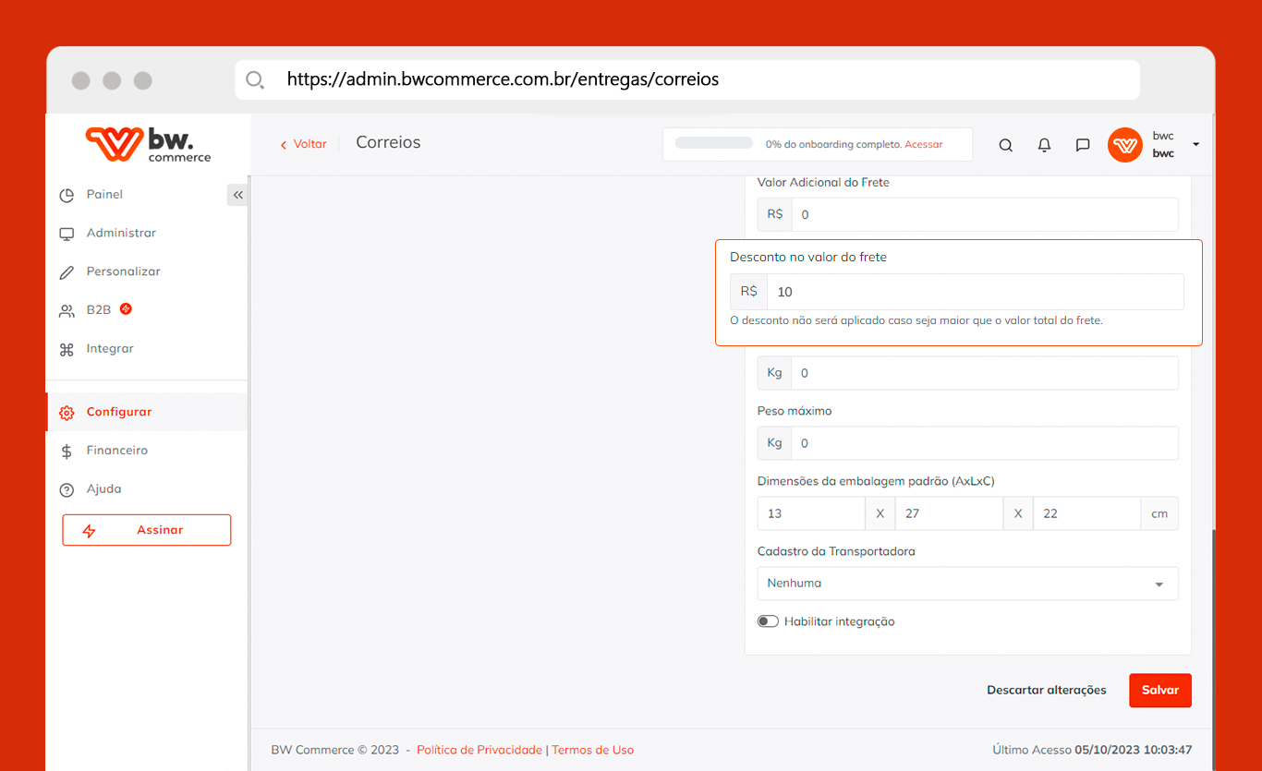Click the Salvar button
The image size is (1262, 771).
pyautogui.click(x=1160, y=691)
